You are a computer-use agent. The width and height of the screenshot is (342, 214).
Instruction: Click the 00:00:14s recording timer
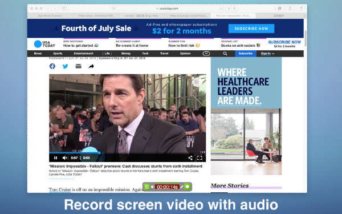click(167, 187)
